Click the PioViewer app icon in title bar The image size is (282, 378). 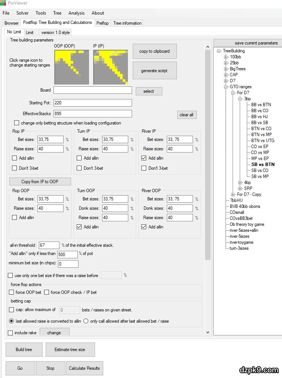[3, 3]
